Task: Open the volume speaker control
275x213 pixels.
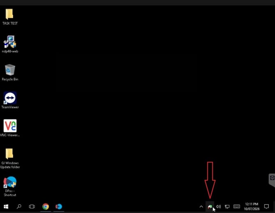Action: pyautogui.click(x=218, y=207)
